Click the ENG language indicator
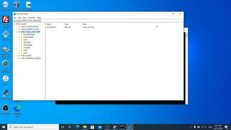 coord(210,127)
